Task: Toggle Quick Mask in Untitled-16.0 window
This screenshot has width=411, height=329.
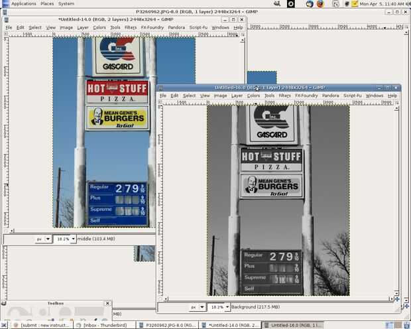Action: [x=160, y=299]
